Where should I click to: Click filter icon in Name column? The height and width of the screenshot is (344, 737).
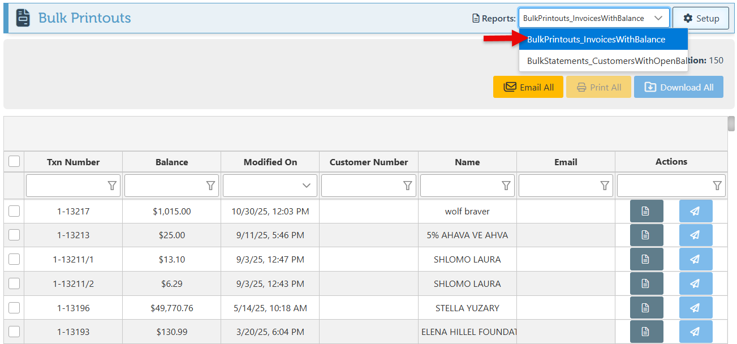tap(506, 186)
